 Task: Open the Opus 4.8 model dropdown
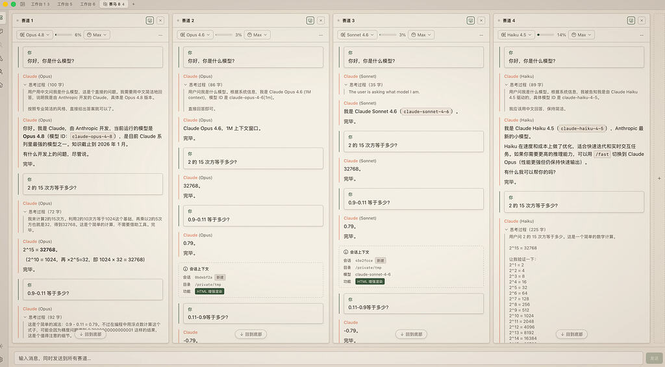tap(35, 35)
